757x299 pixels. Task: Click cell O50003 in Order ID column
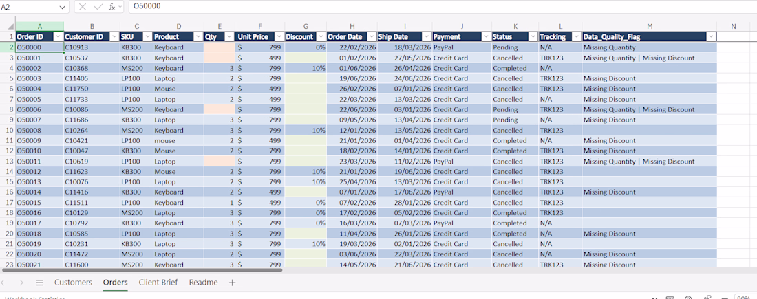(40, 78)
